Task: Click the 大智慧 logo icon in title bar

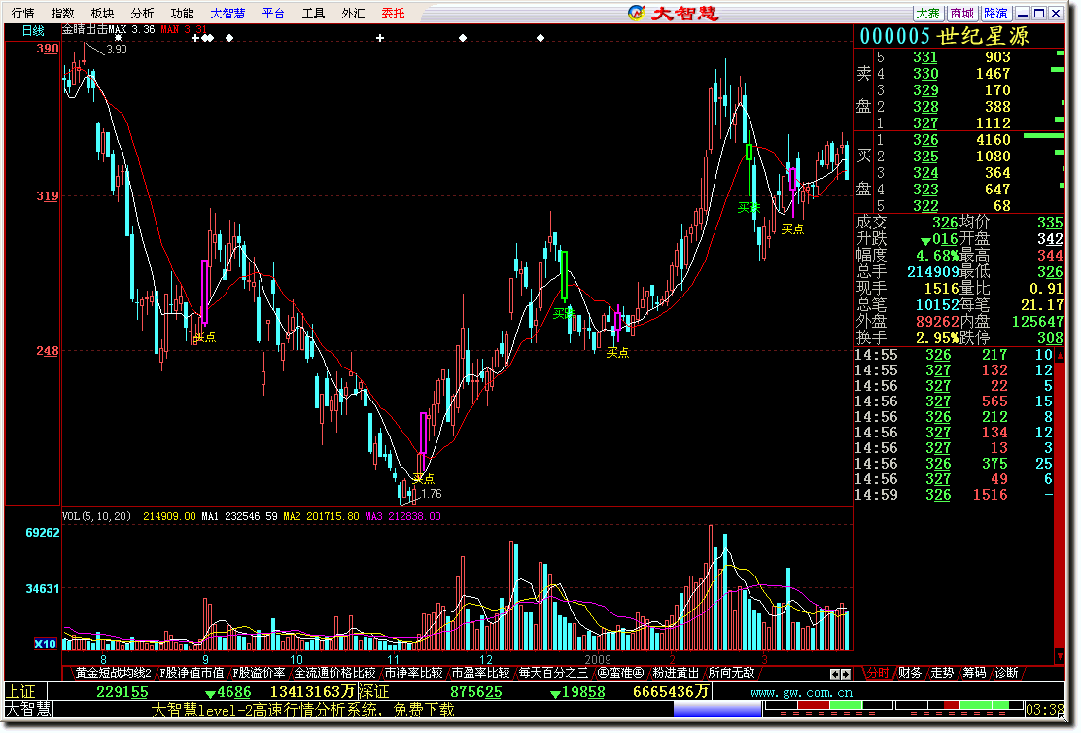Action: pos(637,13)
